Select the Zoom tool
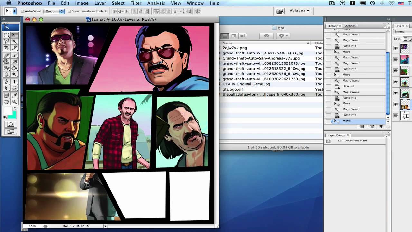The width and height of the screenshot is (412, 232). [14, 102]
